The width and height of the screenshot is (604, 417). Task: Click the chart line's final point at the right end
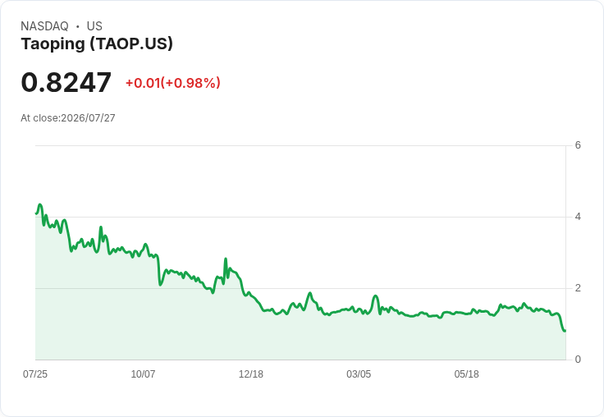pos(565,331)
